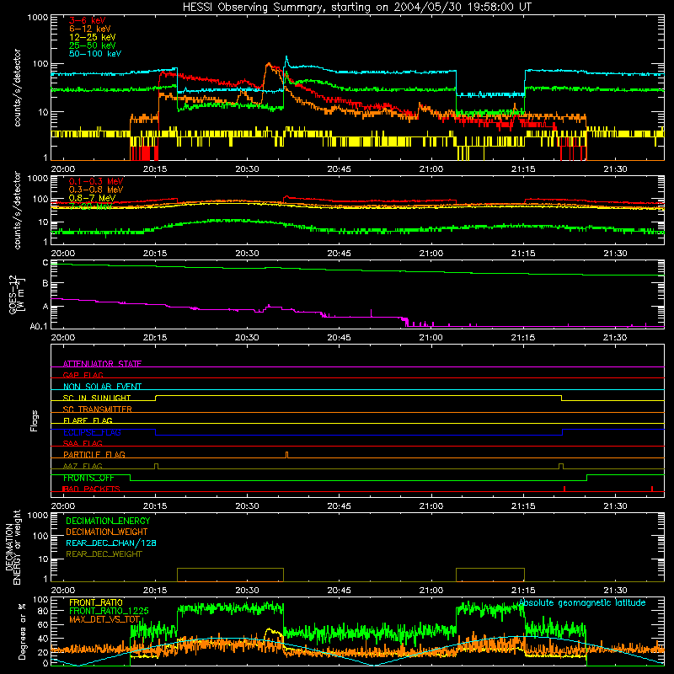
Task: Click the GOES-12 vertical axis label
Action: pos(17,295)
